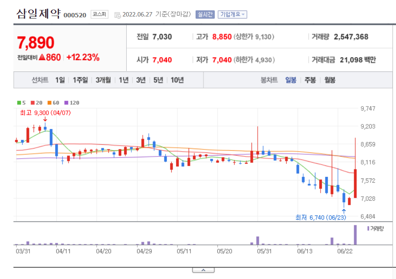Click the 9,747 price axis label

368,108
